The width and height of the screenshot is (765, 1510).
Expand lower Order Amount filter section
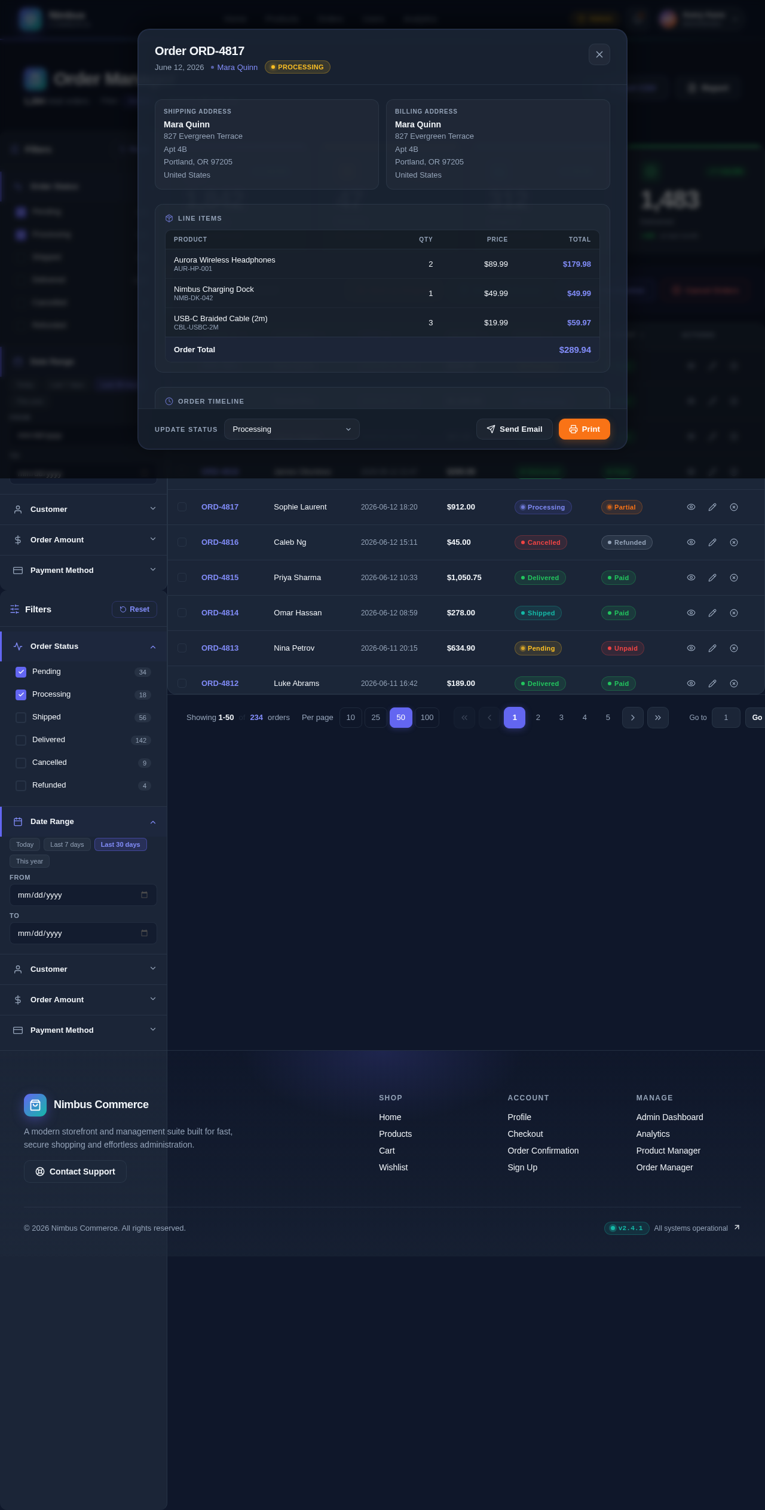click(x=84, y=1000)
